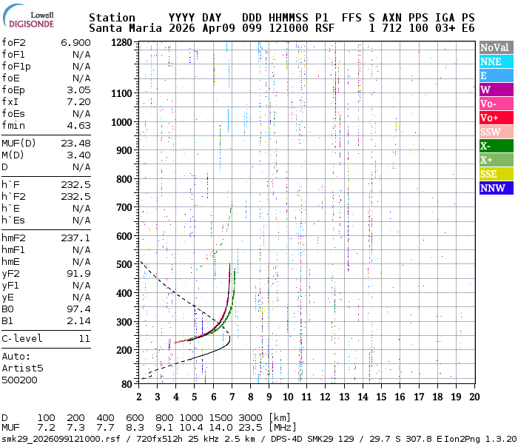
Task: Select the E direction legend swatch
Action: tap(497, 75)
